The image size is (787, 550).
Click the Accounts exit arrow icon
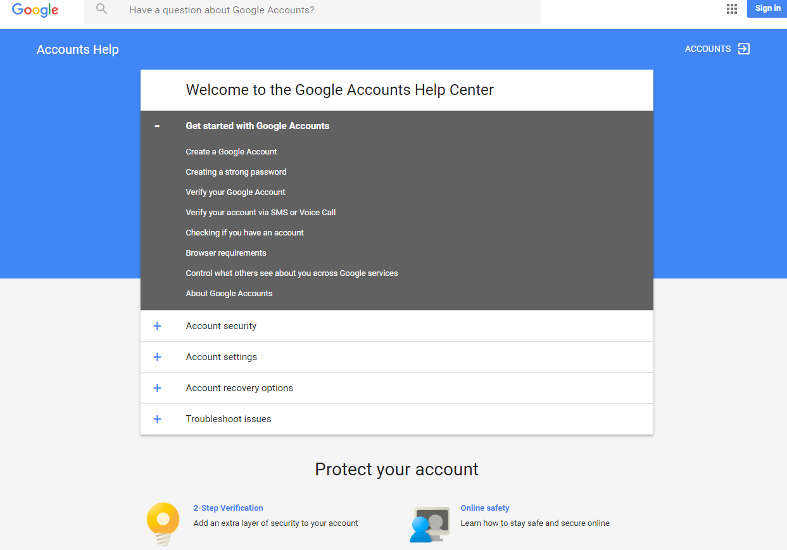pyautogui.click(x=744, y=49)
